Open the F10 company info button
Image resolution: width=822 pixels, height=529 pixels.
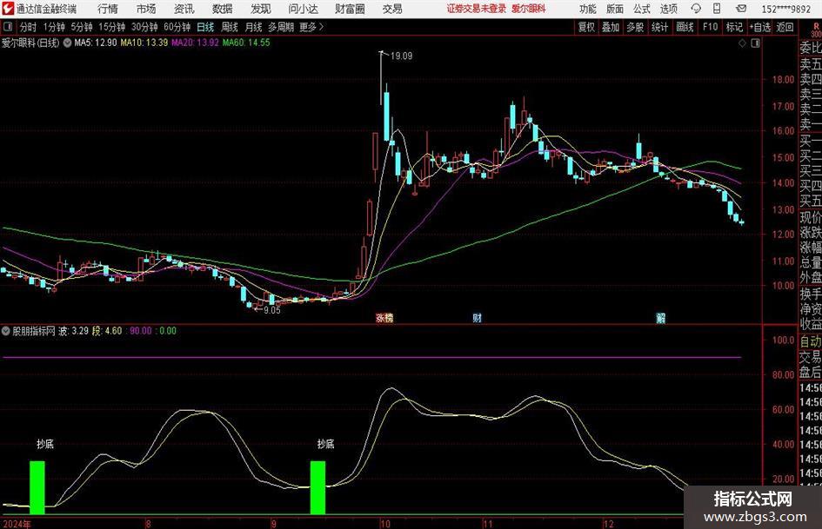coord(710,27)
